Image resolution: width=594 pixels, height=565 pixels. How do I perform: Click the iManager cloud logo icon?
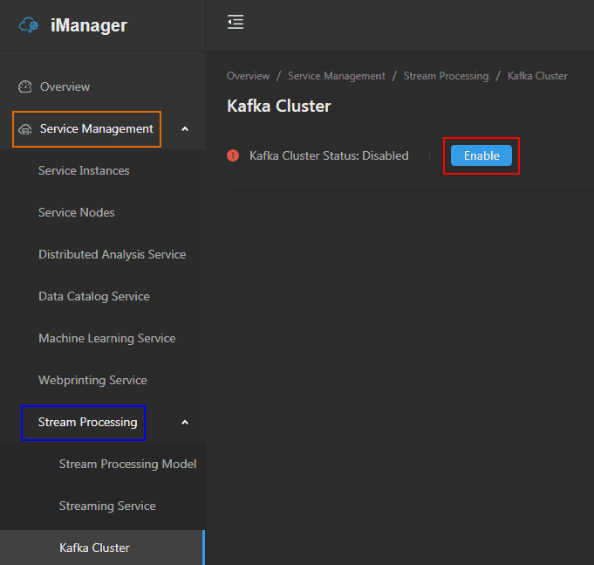coord(29,25)
